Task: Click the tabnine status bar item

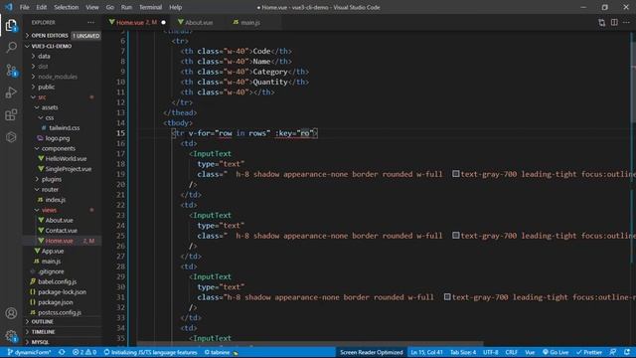Action: pos(221,352)
